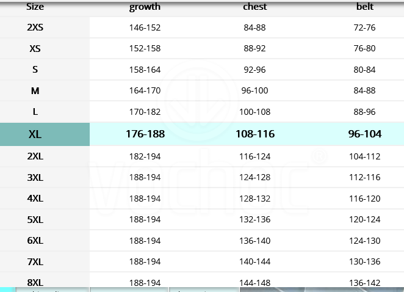This screenshot has width=404, height=292.
Task: Click the XL belt value 96-104
Action: click(365, 134)
